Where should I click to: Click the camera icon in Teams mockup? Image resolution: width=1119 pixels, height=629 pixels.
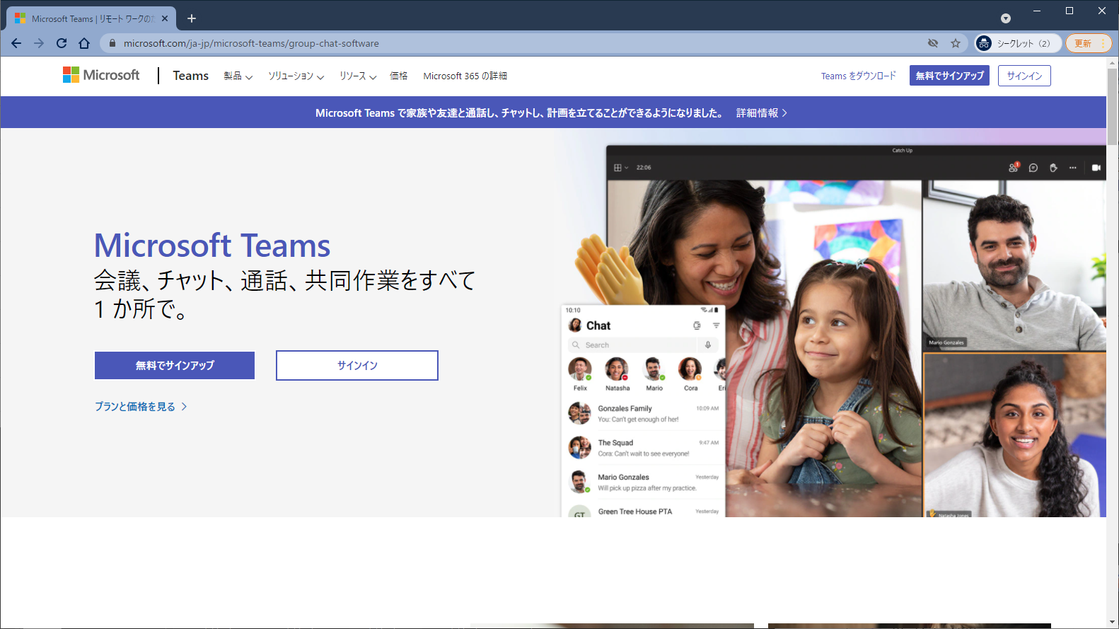(x=1096, y=168)
